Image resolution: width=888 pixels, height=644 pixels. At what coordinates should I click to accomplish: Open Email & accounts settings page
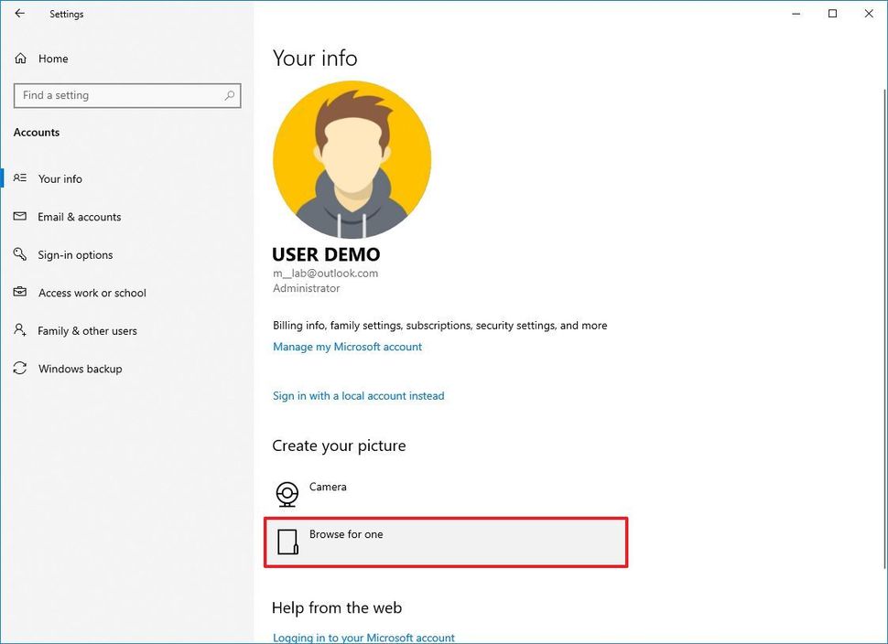click(x=80, y=217)
